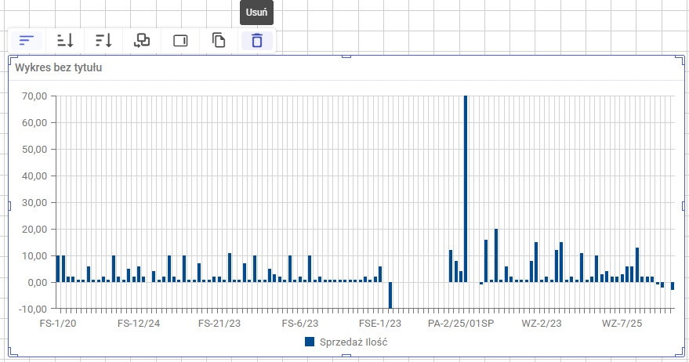Click the y-axis value -10,00
This screenshot has height=362, width=689.
(x=33, y=309)
